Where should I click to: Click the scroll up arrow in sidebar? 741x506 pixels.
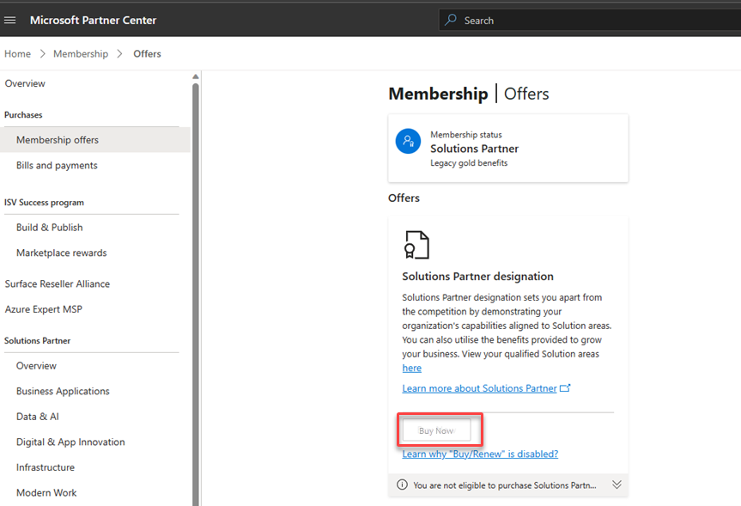pos(196,76)
